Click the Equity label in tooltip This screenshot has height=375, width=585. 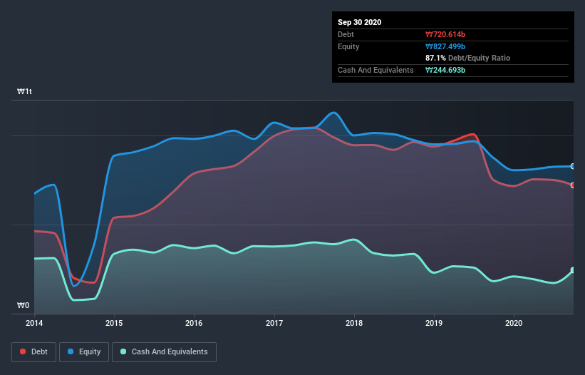[x=348, y=46]
